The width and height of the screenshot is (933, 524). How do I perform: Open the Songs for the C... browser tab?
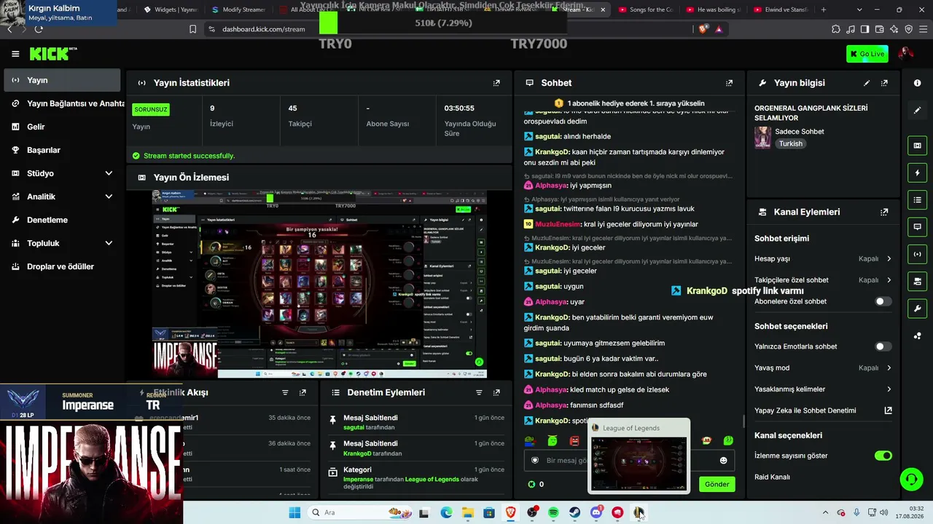coord(651,10)
